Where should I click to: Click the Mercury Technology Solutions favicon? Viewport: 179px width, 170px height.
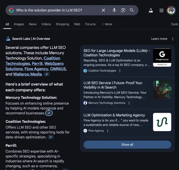(85, 103)
